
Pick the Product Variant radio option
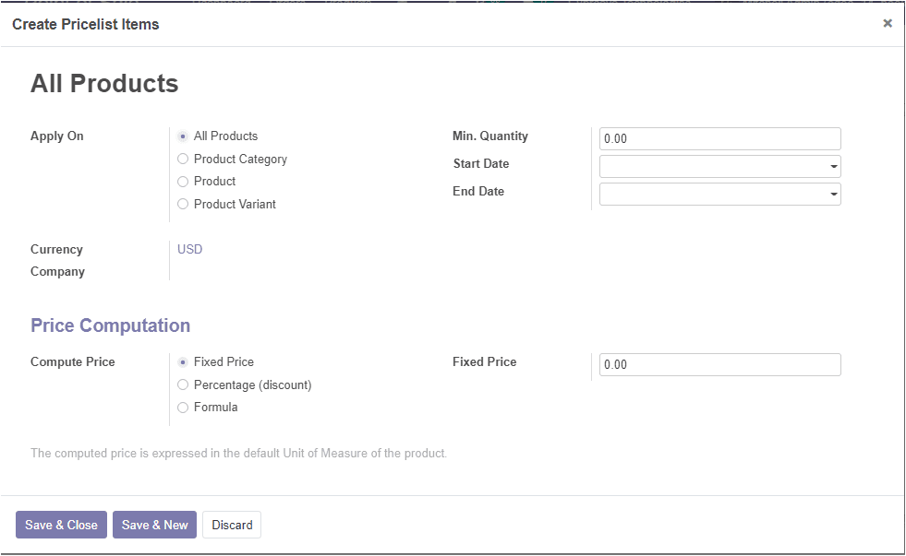pyautogui.click(x=183, y=204)
